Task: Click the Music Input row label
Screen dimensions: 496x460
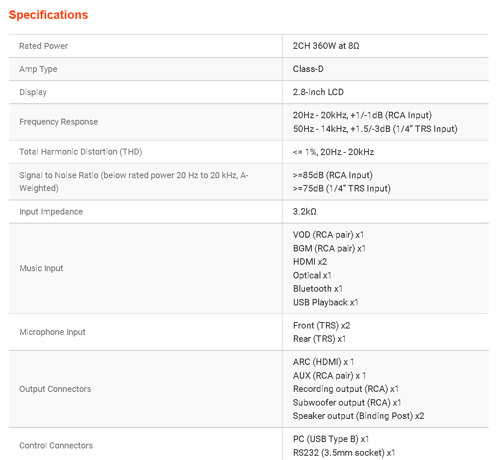Action: click(41, 268)
